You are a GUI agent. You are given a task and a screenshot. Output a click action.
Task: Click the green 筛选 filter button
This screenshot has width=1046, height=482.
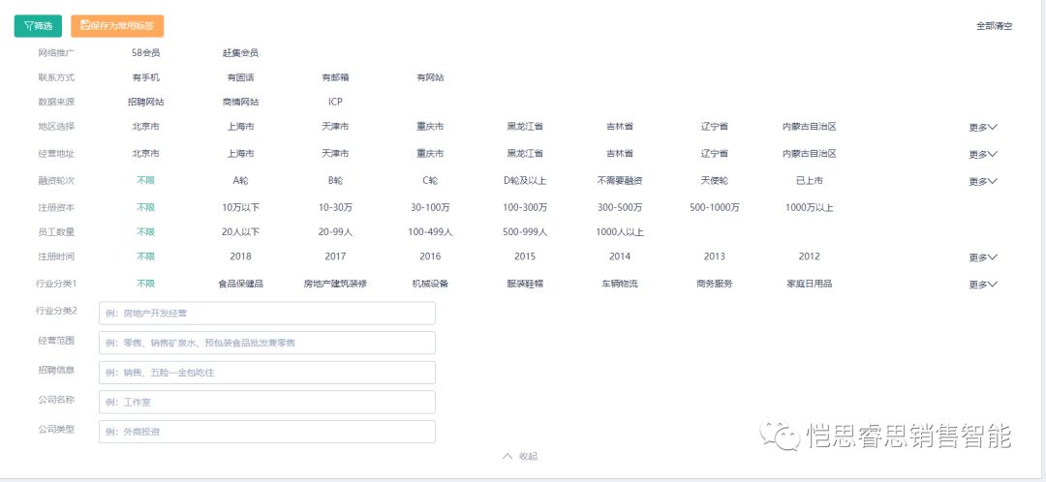38,26
